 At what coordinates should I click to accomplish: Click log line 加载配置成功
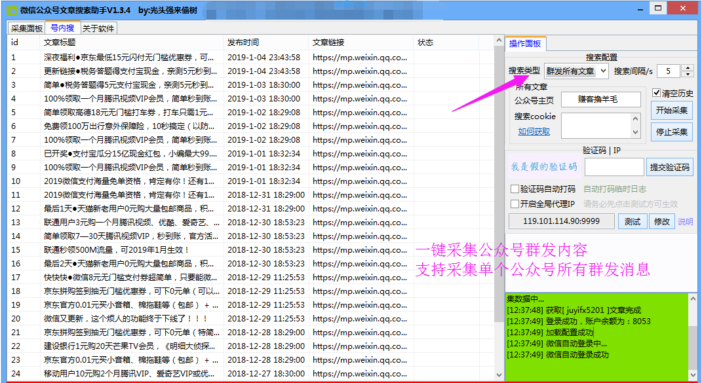pos(550,333)
